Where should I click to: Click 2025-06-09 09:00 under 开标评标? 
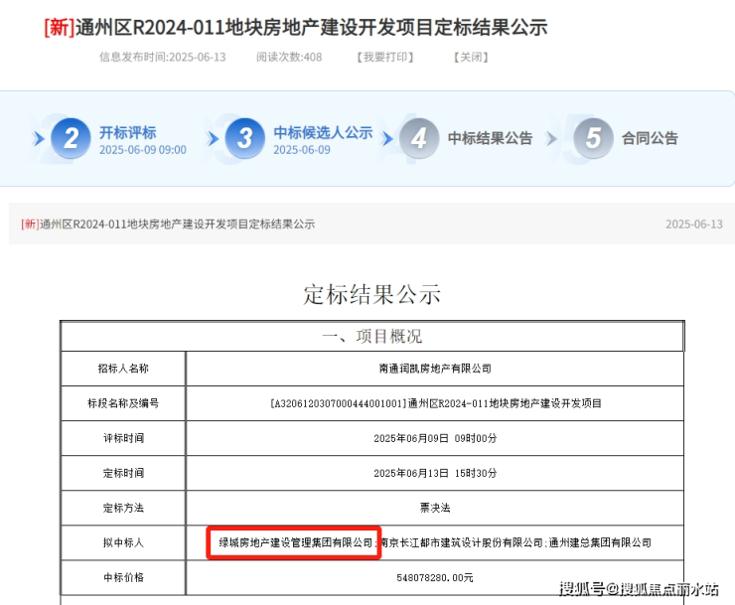tap(142, 150)
